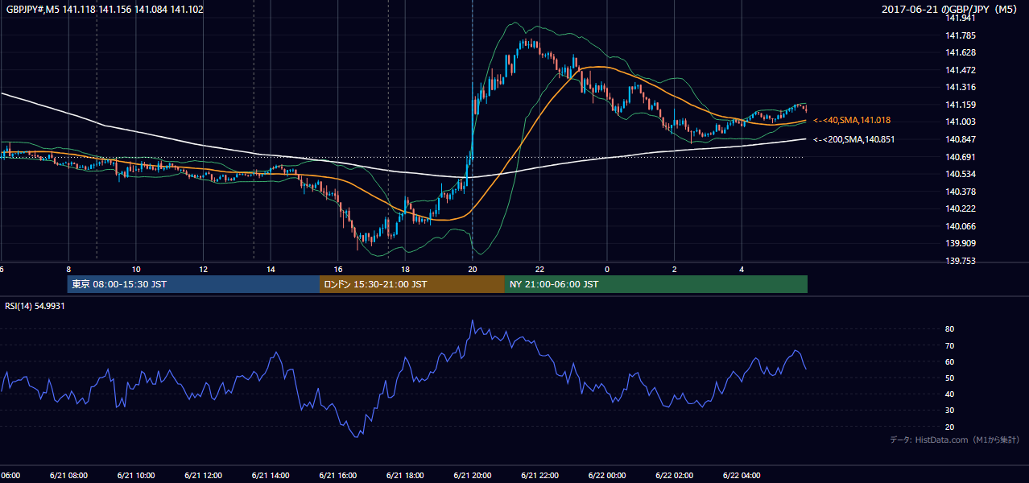Click the 6/21 16:00 date axis label
This screenshot has height=483, width=1029.
[x=337, y=475]
